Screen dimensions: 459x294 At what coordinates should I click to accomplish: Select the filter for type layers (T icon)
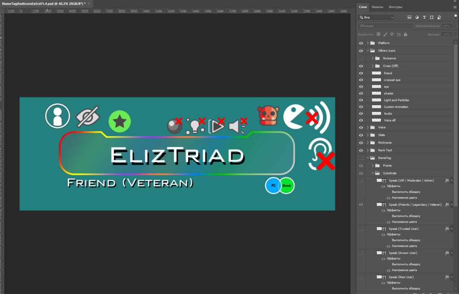pyautogui.click(x=424, y=17)
